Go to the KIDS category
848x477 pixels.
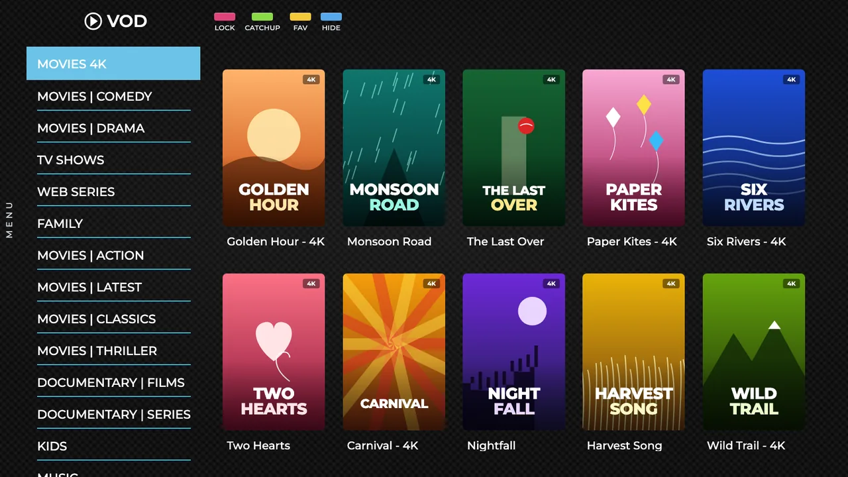114,446
